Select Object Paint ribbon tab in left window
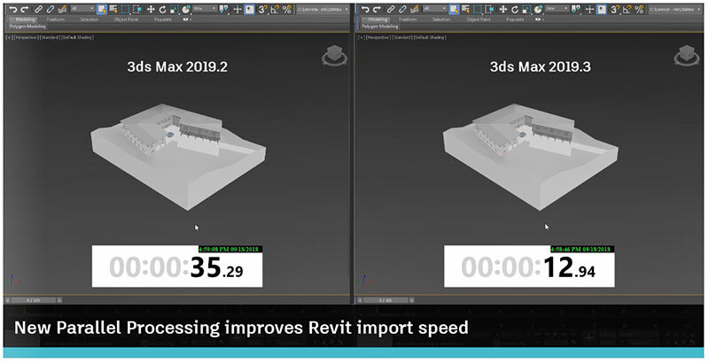This screenshot has height=363, width=709. (x=126, y=19)
